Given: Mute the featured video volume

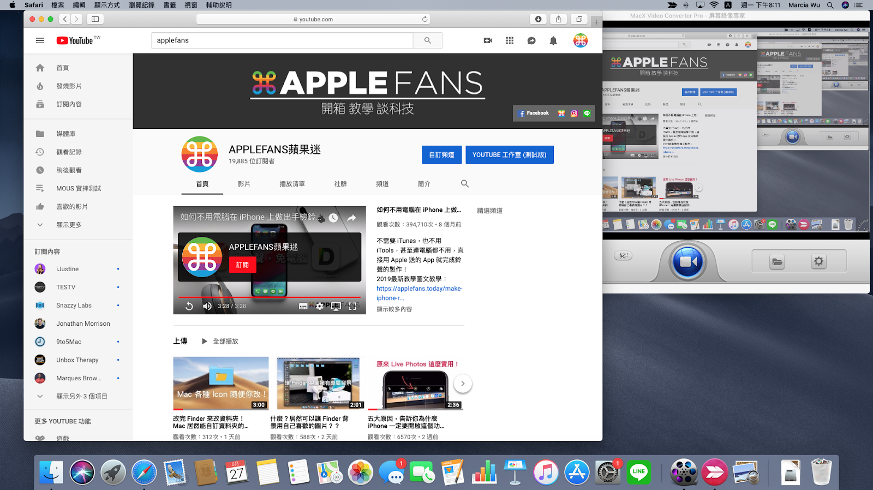Looking at the screenshot, I should (207, 306).
